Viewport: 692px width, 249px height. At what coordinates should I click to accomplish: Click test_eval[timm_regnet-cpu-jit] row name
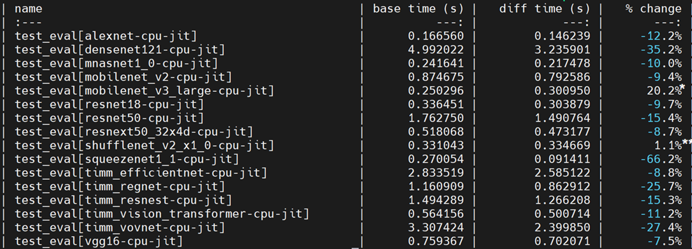(120, 187)
